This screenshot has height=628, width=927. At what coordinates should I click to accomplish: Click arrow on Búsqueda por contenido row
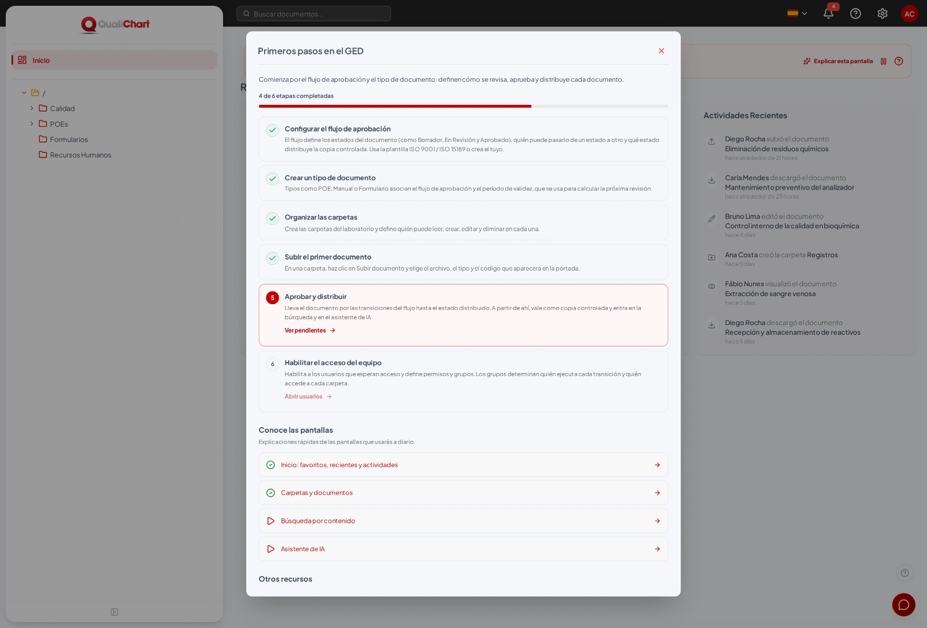pyautogui.click(x=657, y=521)
